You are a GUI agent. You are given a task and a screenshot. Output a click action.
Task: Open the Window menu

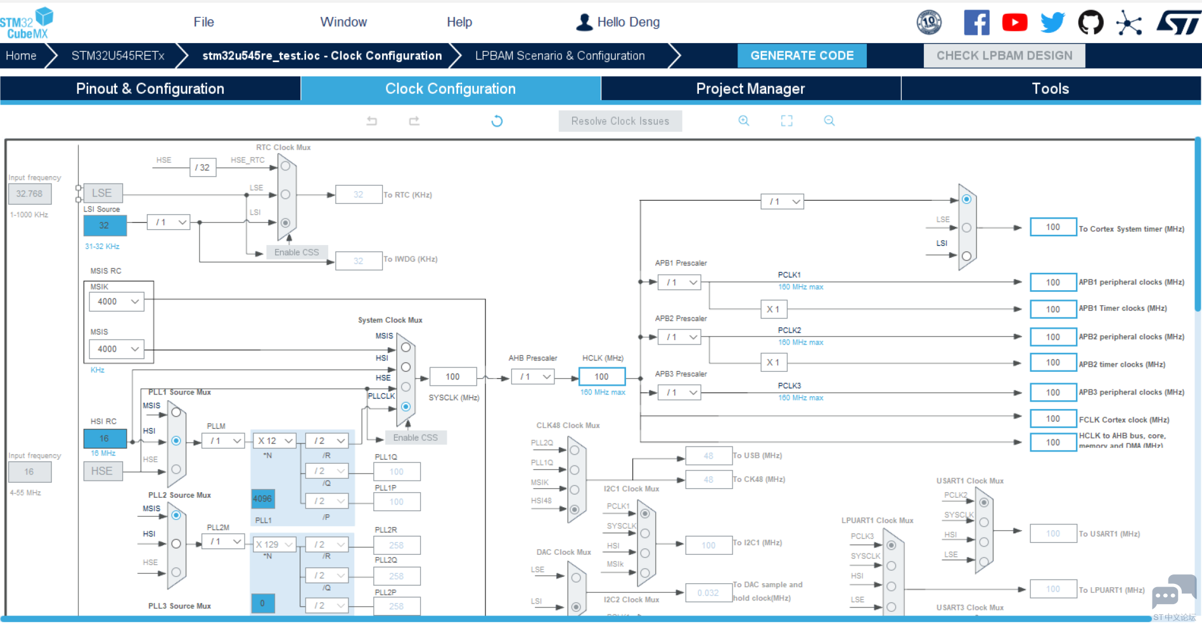[x=343, y=22]
